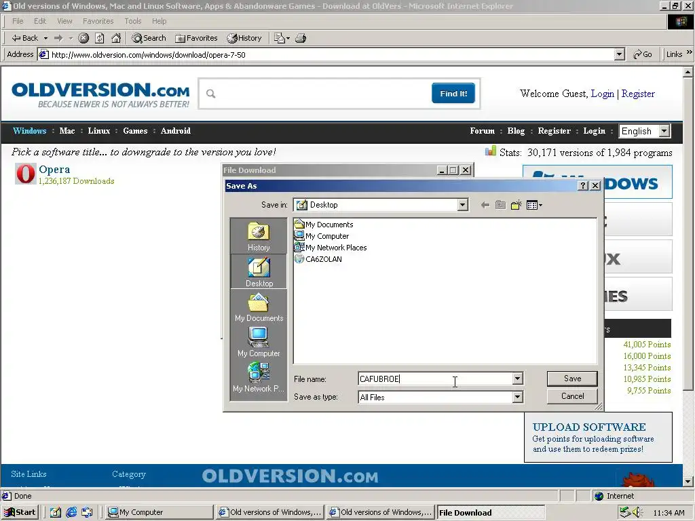Click the Home icon in IE toolbar
Image resolution: width=695 pixels, height=521 pixels.
point(116,38)
